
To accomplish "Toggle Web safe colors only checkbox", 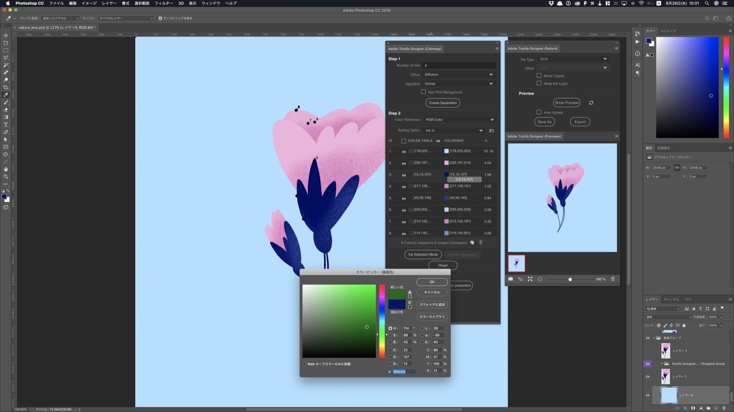I will 304,364.
